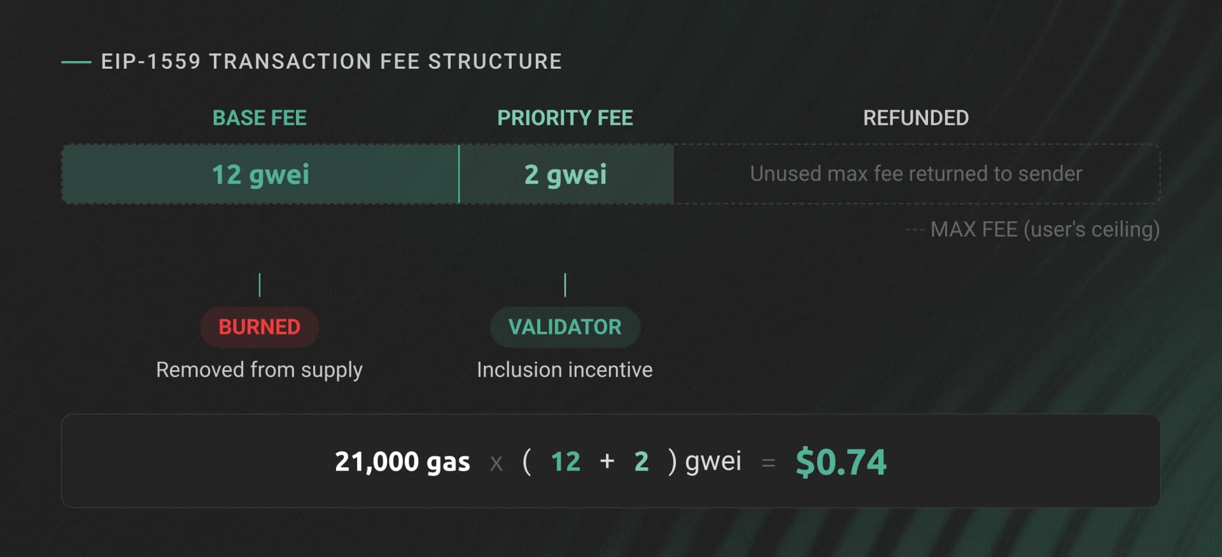Click the Removed from supply caption
Image resolution: width=1222 pixels, height=557 pixels.
point(259,369)
